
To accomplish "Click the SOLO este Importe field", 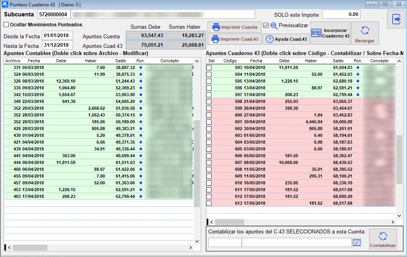I will click(341, 14).
